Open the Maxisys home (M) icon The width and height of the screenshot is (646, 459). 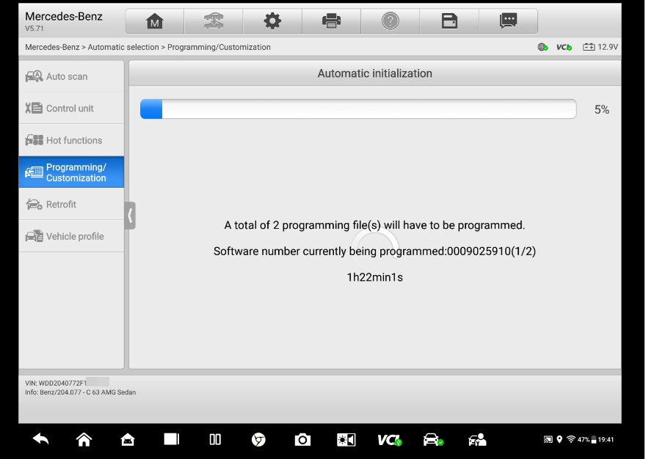[154, 21]
